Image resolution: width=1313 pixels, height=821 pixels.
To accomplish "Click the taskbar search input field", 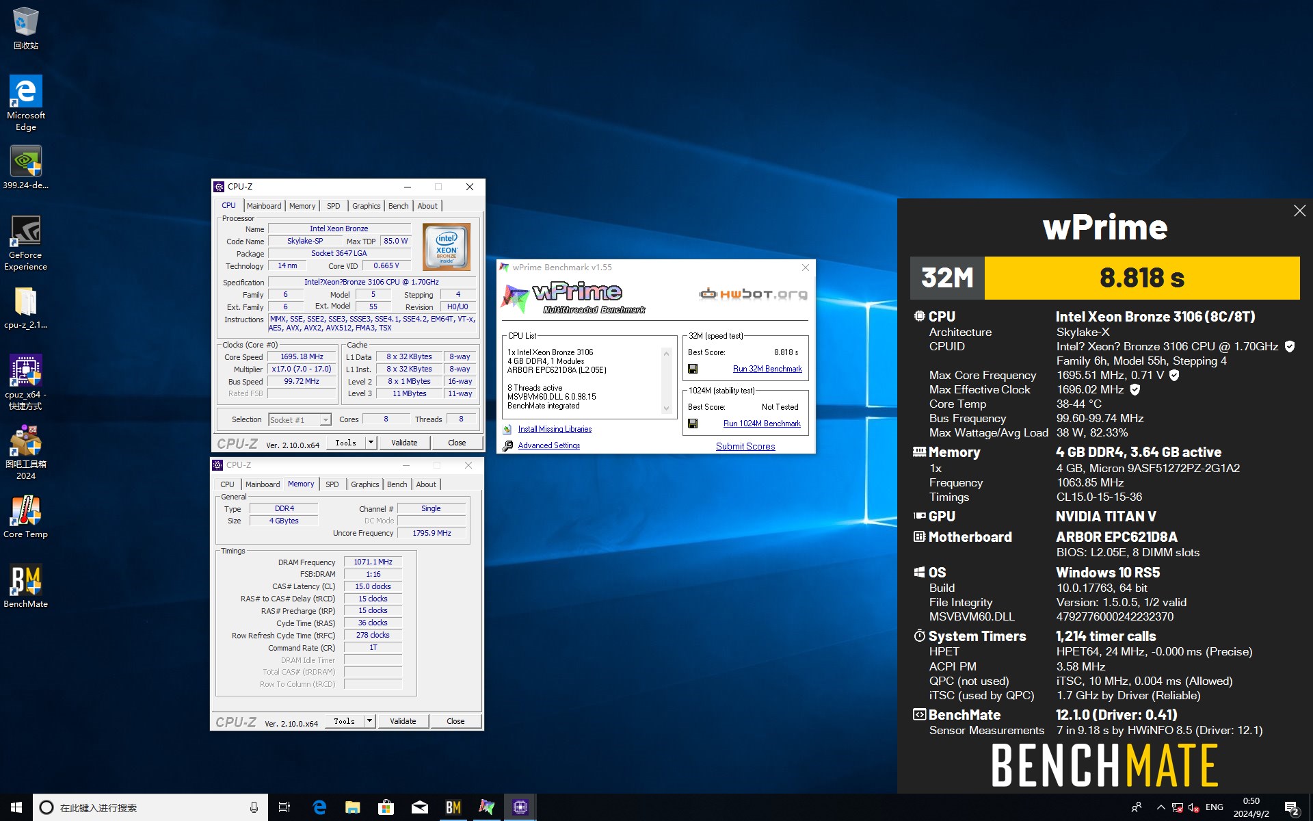I will pos(150,807).
